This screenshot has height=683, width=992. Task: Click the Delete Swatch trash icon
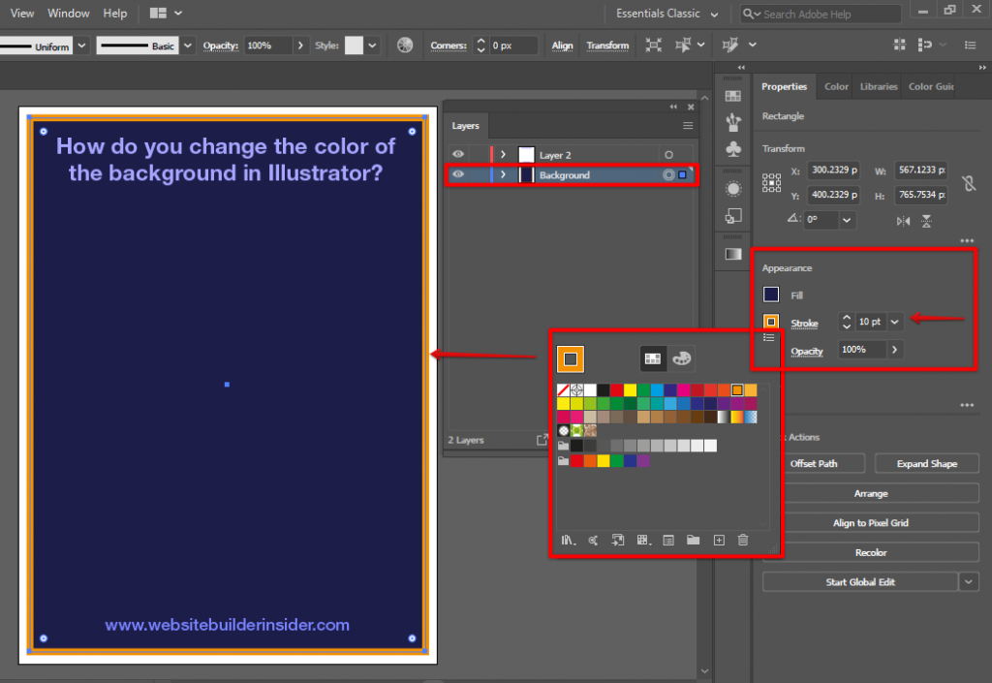coord(743,541)
